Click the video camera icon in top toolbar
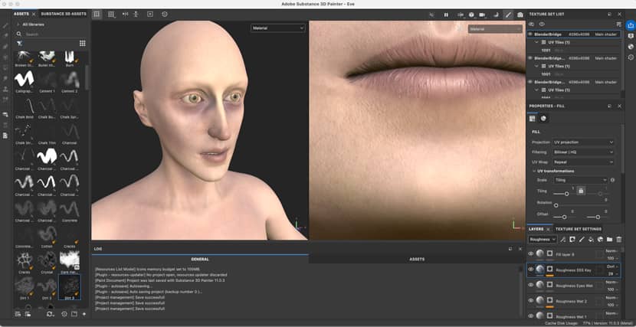 (482, 15)
